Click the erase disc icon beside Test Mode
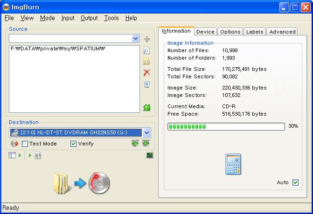 [x=14, y=144]
